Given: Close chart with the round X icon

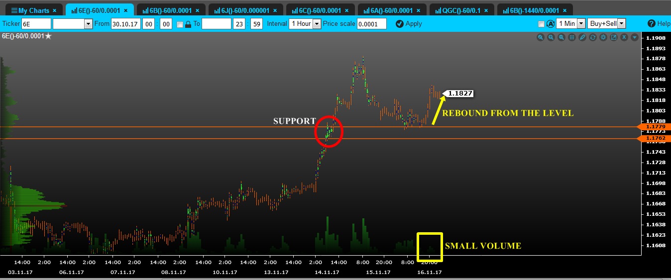Looking at the screenshot, I should tap(624, 37).
